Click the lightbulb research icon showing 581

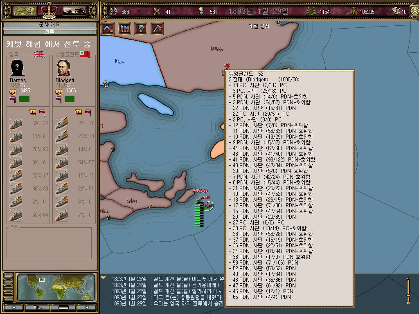(201, 11)
